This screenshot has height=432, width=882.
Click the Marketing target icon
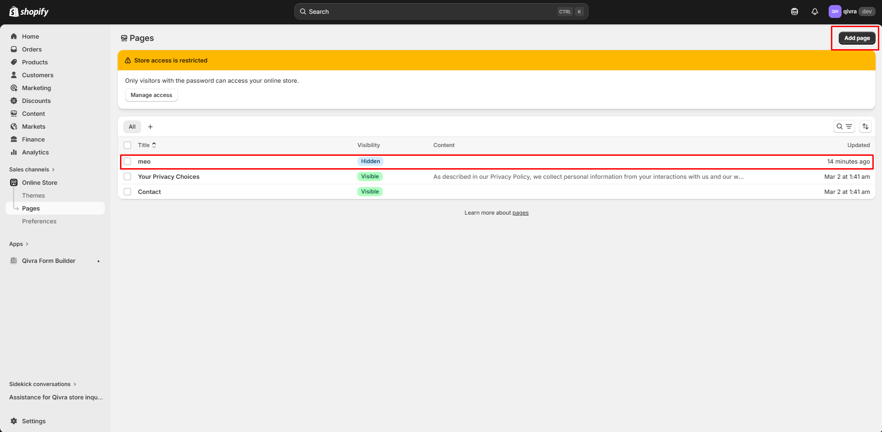14,88
